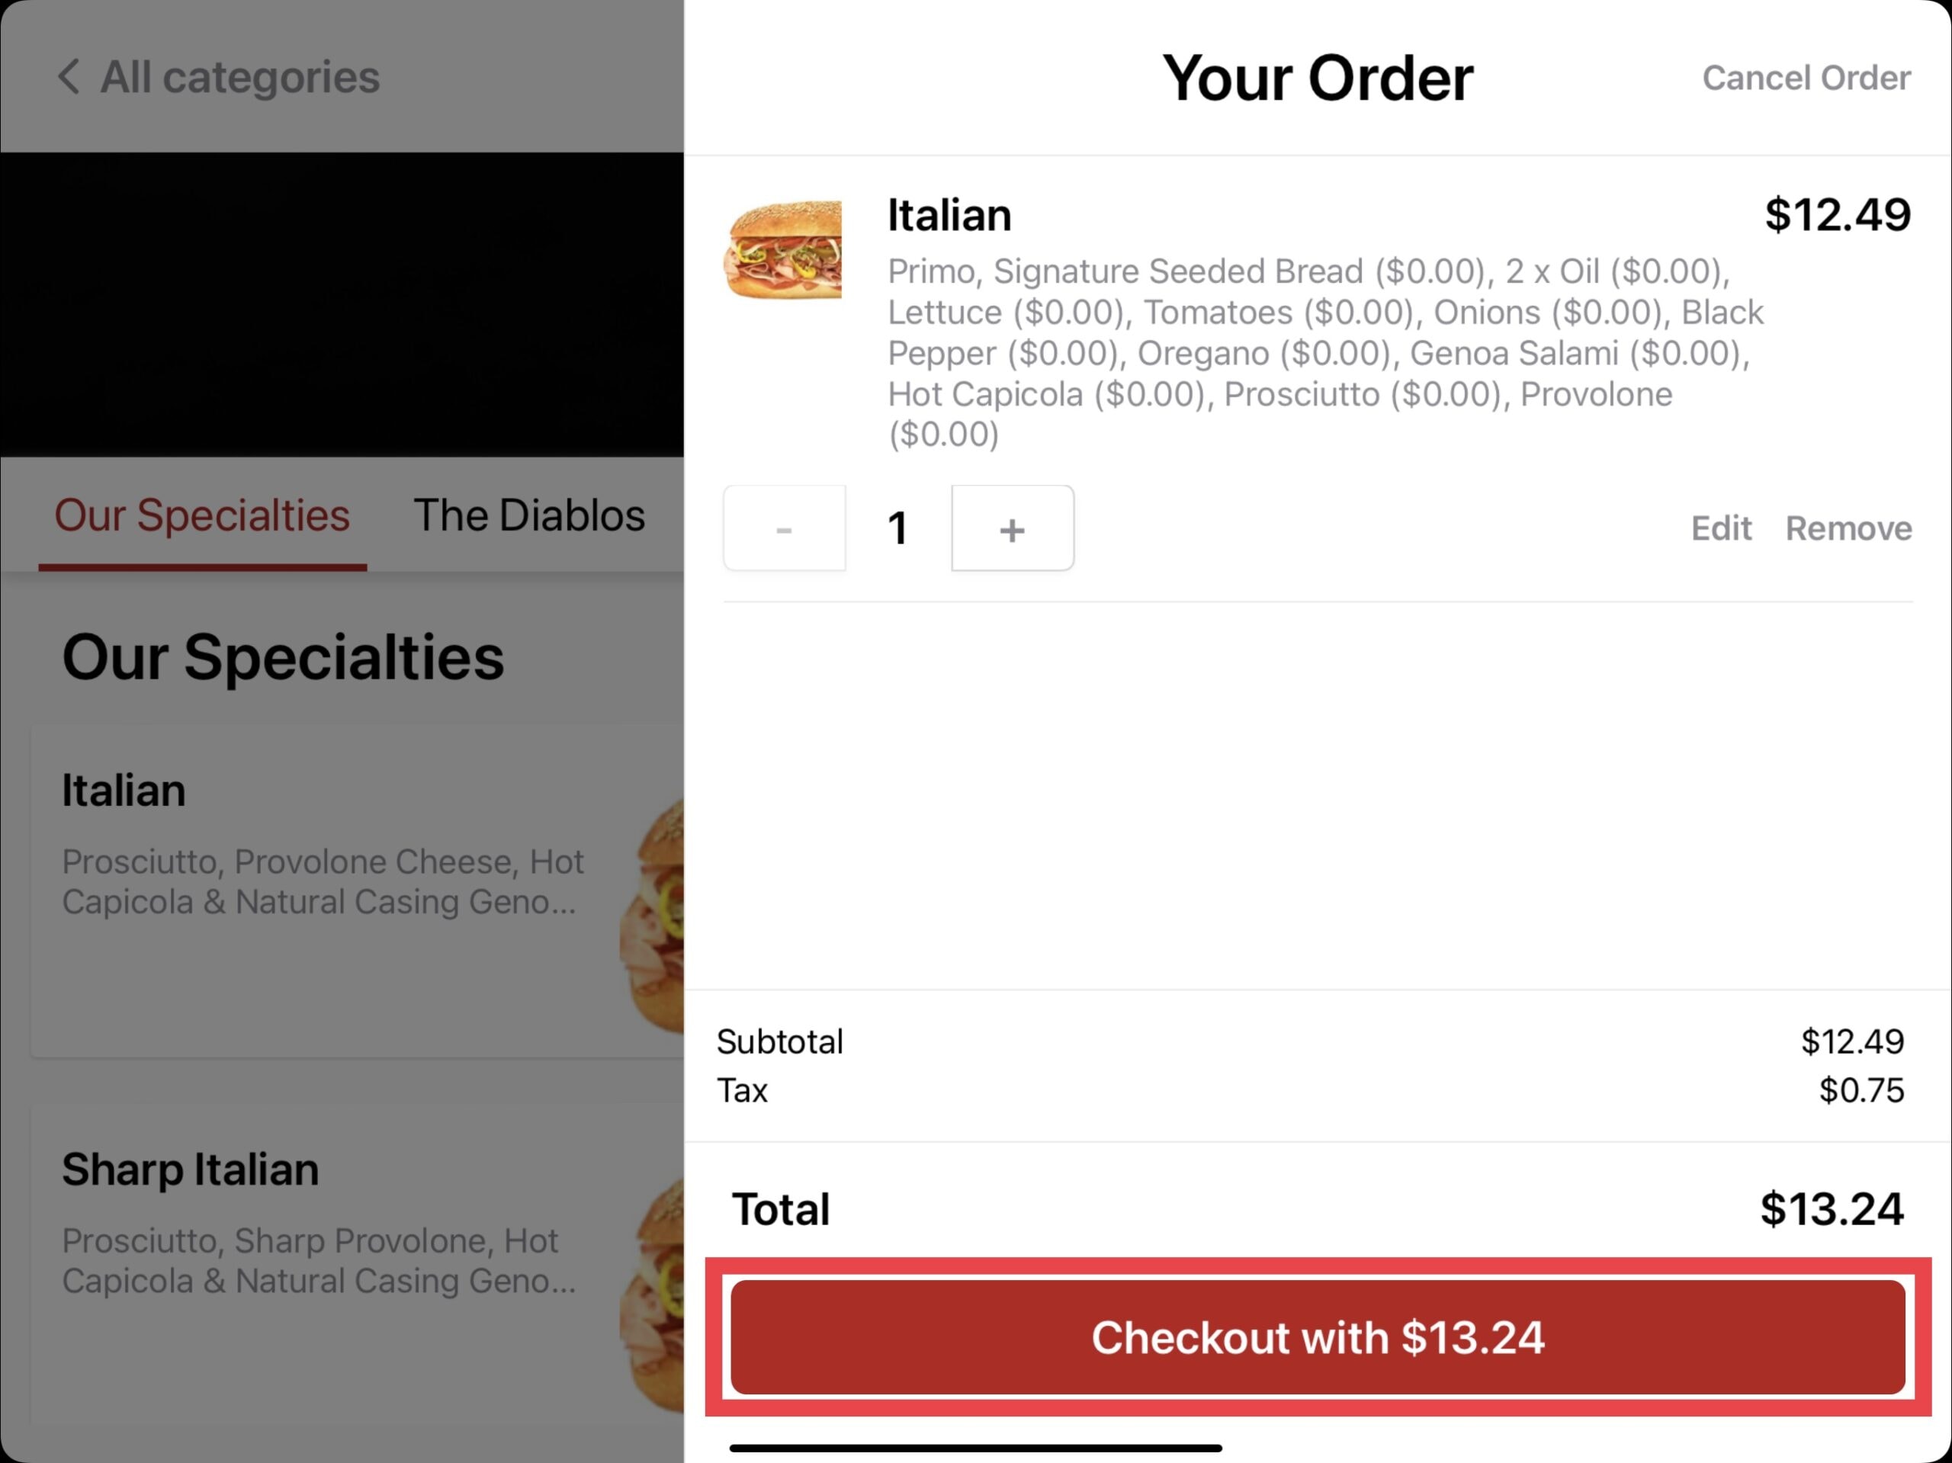Click the plus icon to increase quantity

click(1013, 528)
